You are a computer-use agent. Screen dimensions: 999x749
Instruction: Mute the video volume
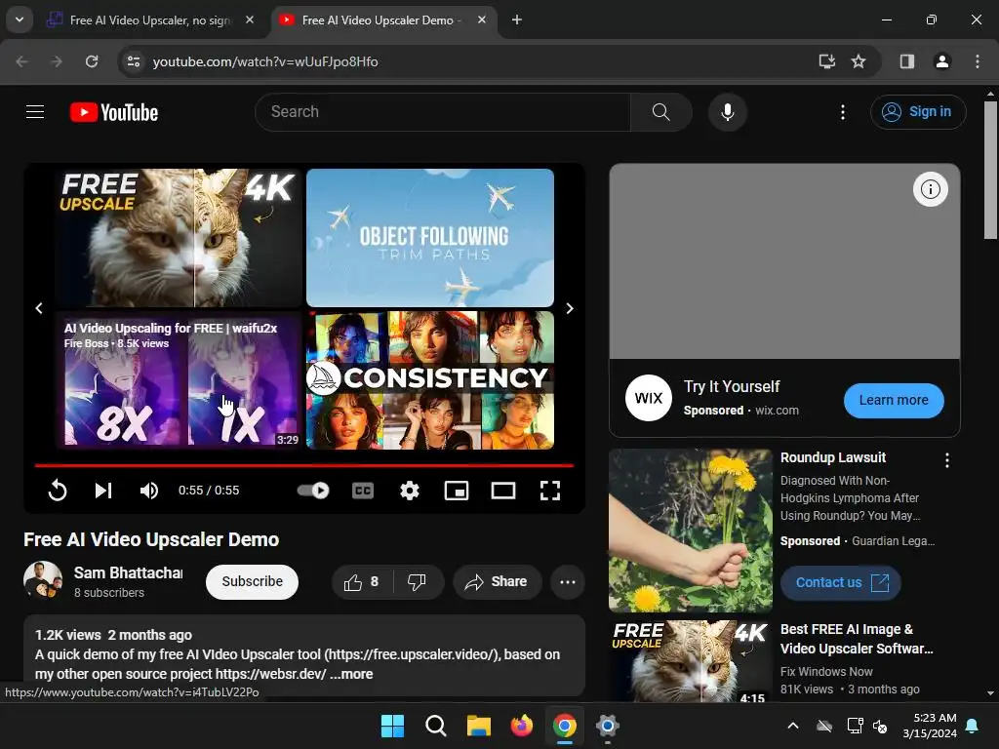pos(148,491)
